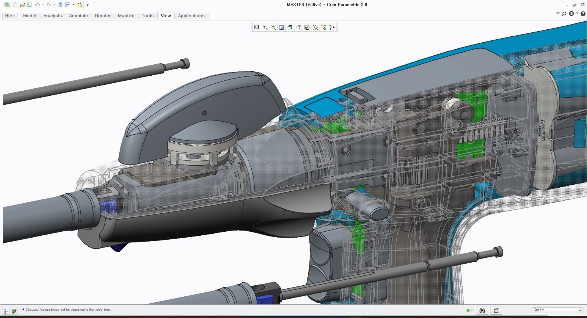Save the model with the floppy disk icon

[30, 5]
